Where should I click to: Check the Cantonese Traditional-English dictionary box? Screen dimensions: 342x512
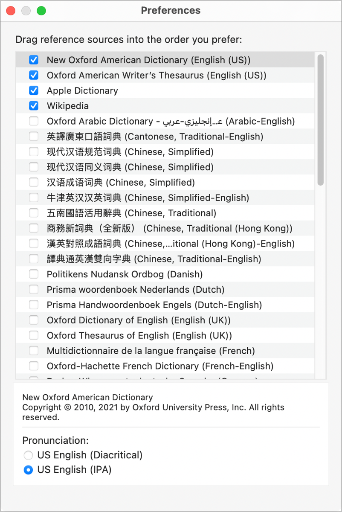click(x=34, y=137)
